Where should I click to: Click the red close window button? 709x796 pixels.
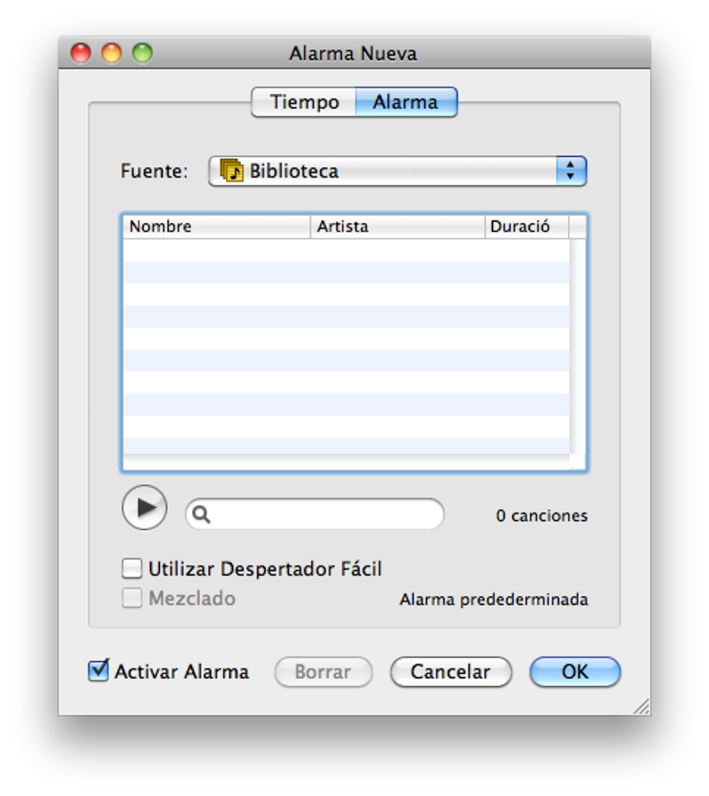[x=81, y=53]
